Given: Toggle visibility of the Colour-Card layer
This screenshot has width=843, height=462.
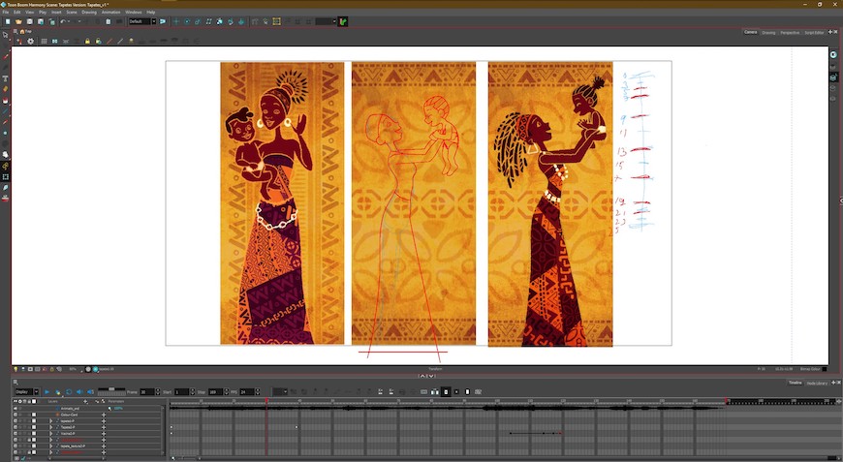Looking at the screenshot, I should pyautogui.click(x=16, y=415).
